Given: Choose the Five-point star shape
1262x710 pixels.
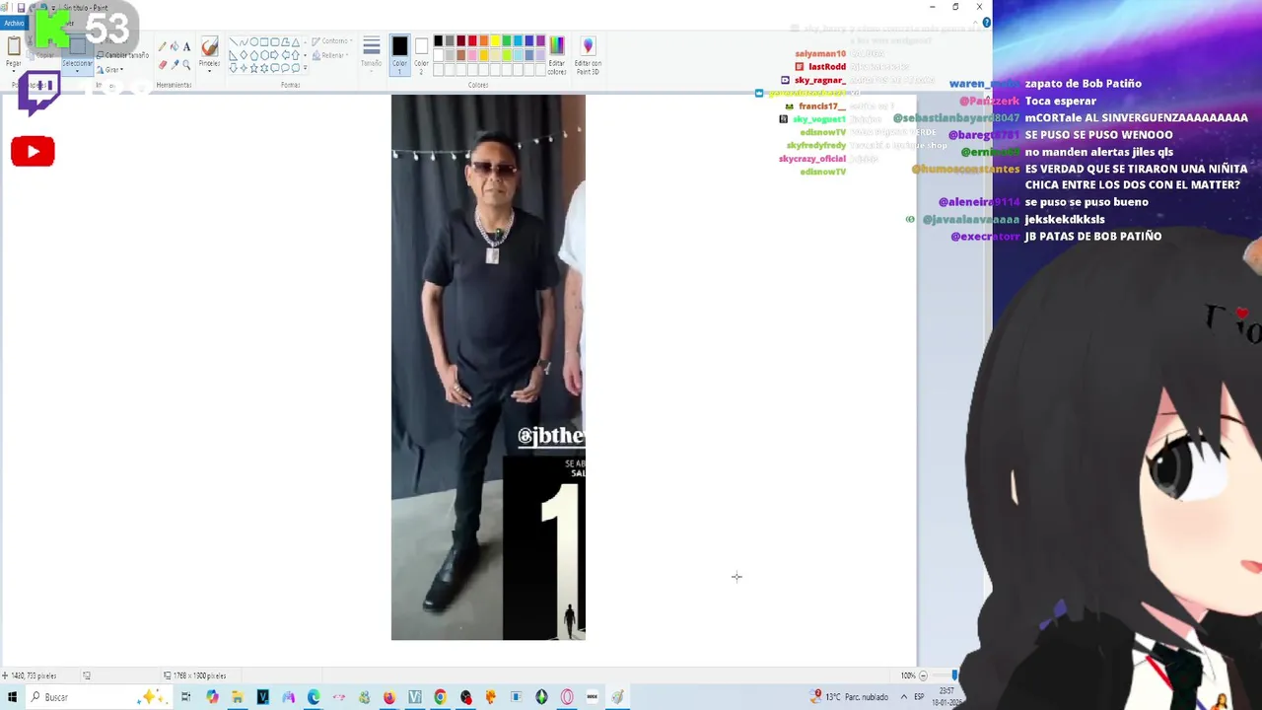Looking at the screenshot, I should (253, 68).
